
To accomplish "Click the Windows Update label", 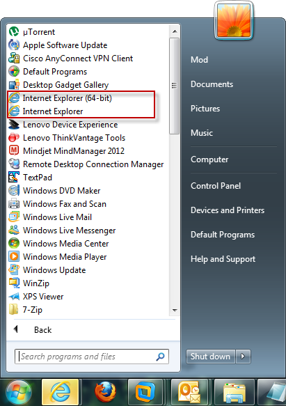I will point(54,270).
